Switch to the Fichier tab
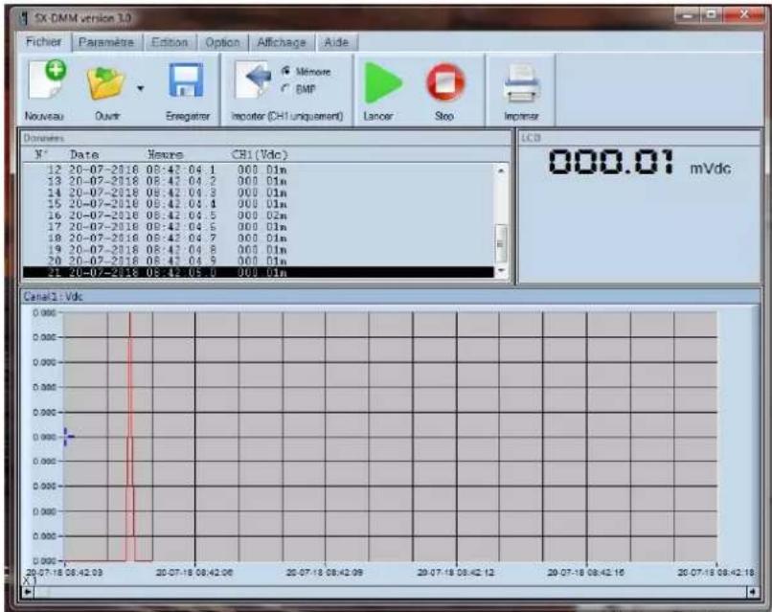The height and width of the screenshot is (612, 772). [44, 42]
